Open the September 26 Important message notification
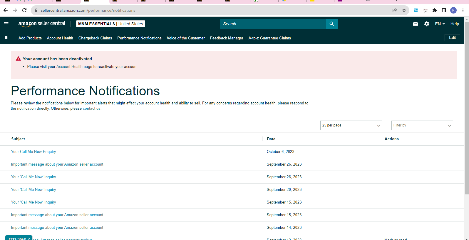 tap(57, 164)
